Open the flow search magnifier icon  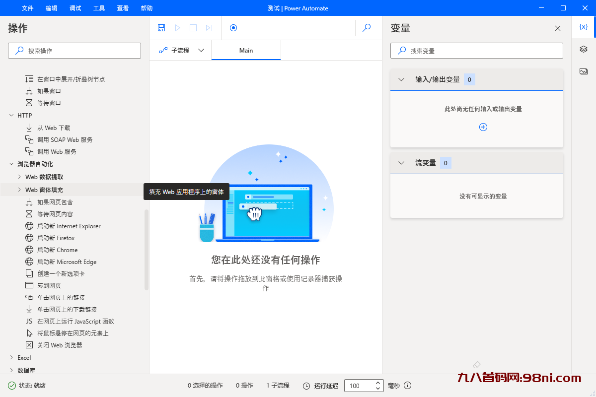[x=367, y=28]
